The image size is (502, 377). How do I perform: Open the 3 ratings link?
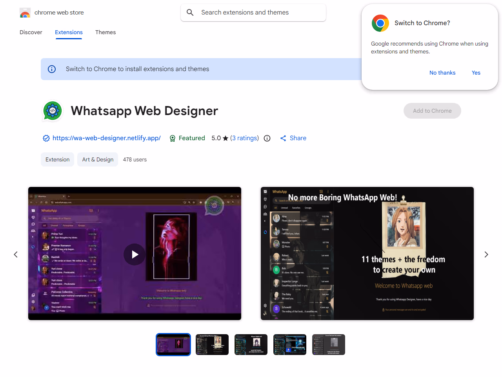click(244, 138)
